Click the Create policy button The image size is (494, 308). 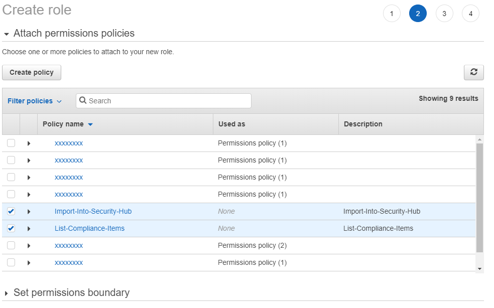point(31,72)
